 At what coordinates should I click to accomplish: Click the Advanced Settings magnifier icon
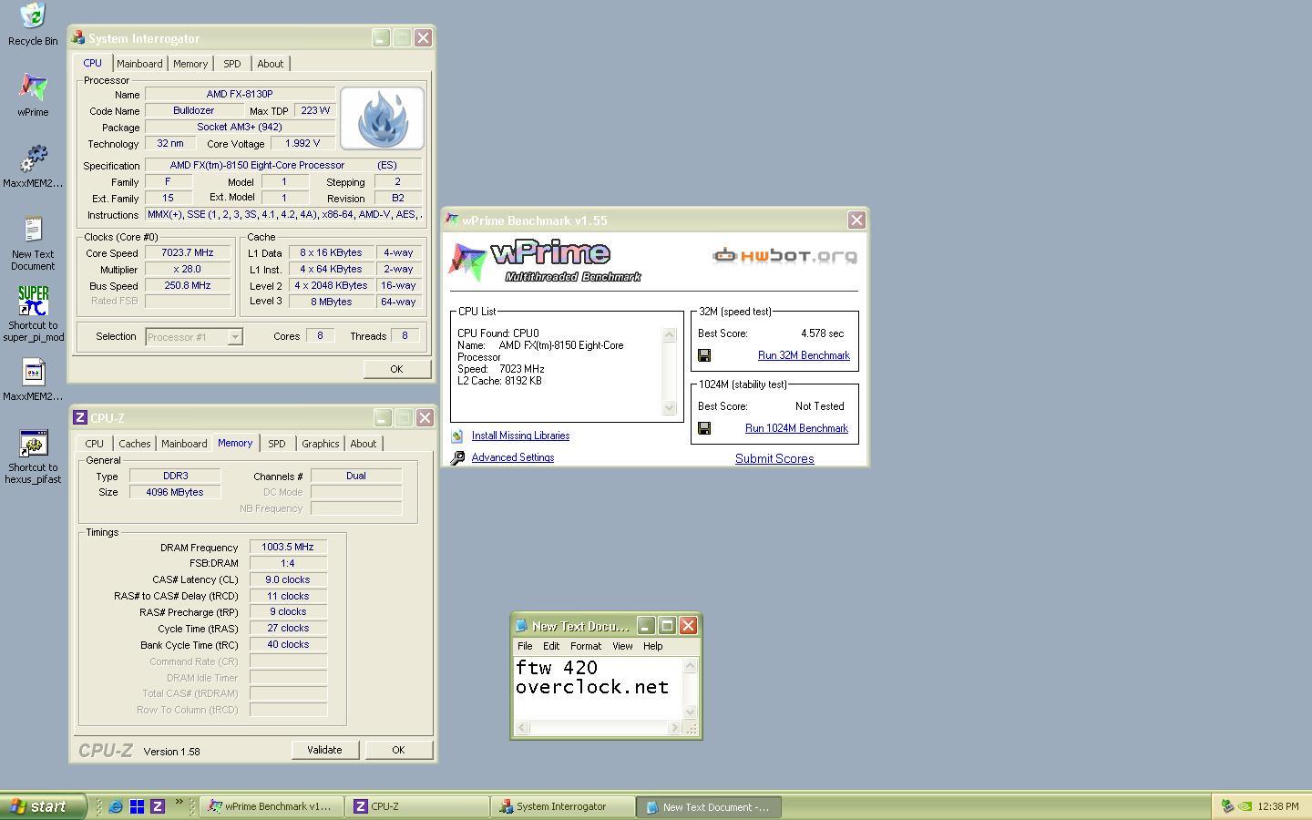(457, 457)
